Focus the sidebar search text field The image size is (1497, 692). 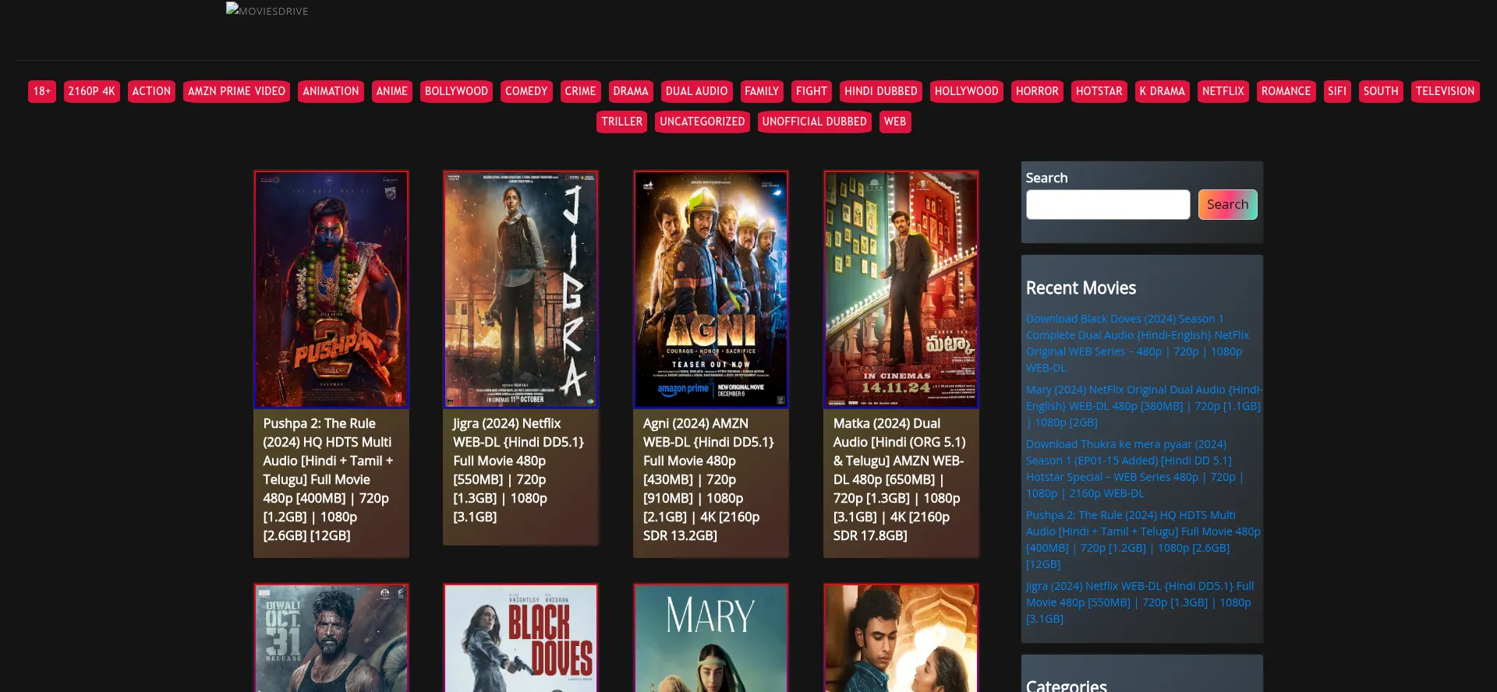point(1108,204)
